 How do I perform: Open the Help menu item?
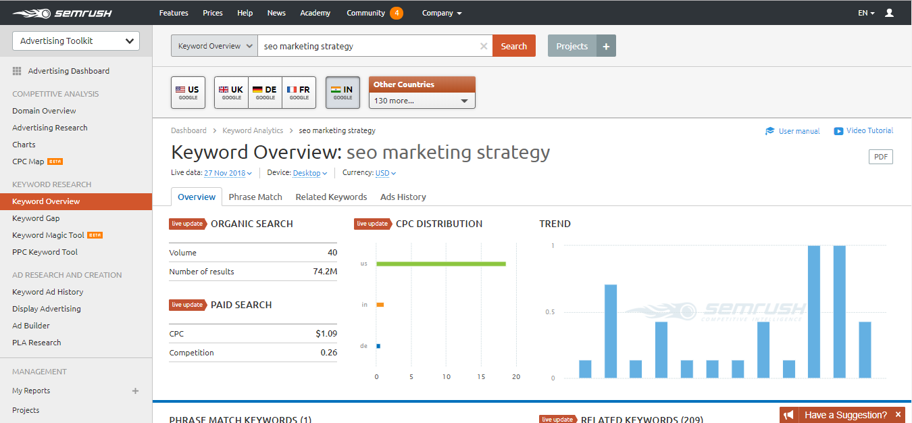point(245,13)
